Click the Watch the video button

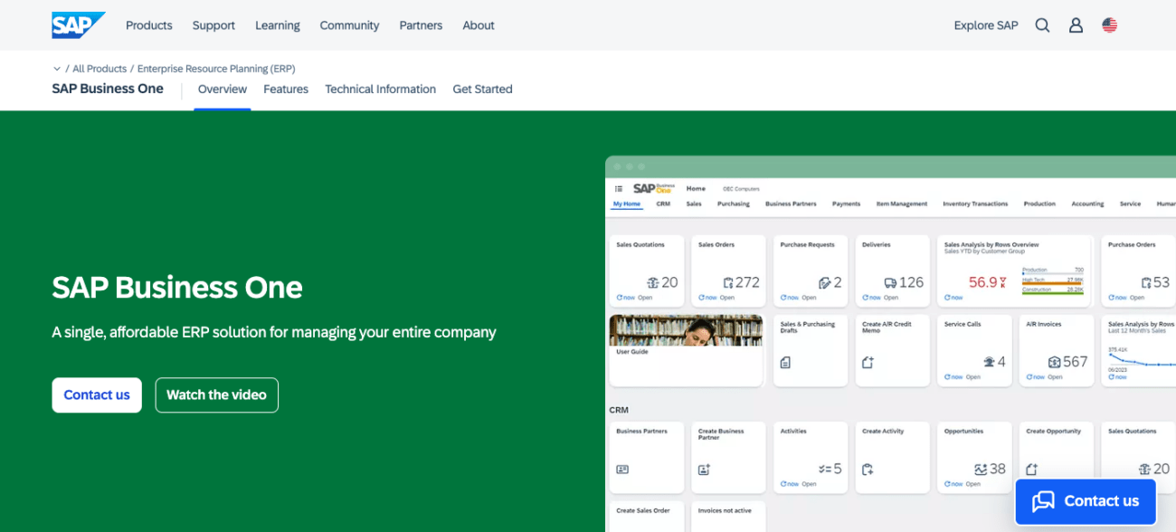click(217, 395)
